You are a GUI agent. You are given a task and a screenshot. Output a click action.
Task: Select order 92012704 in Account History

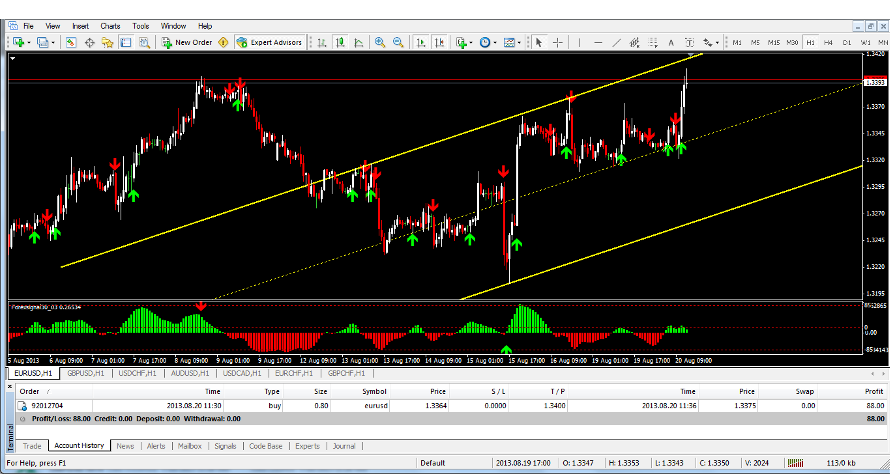451,406
